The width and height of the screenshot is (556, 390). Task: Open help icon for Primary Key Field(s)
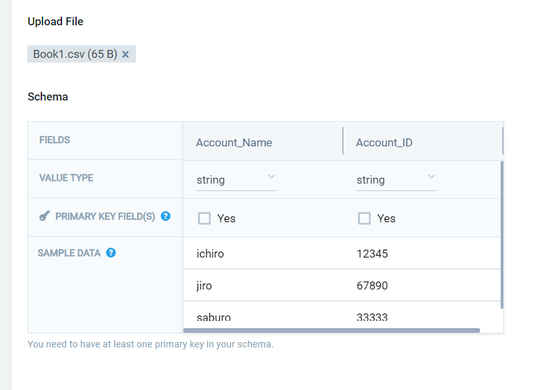[165, 216]
